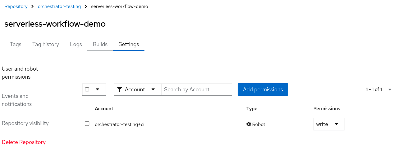Focus the Search by Account field
397x157 pixels.
coord(197,89)
